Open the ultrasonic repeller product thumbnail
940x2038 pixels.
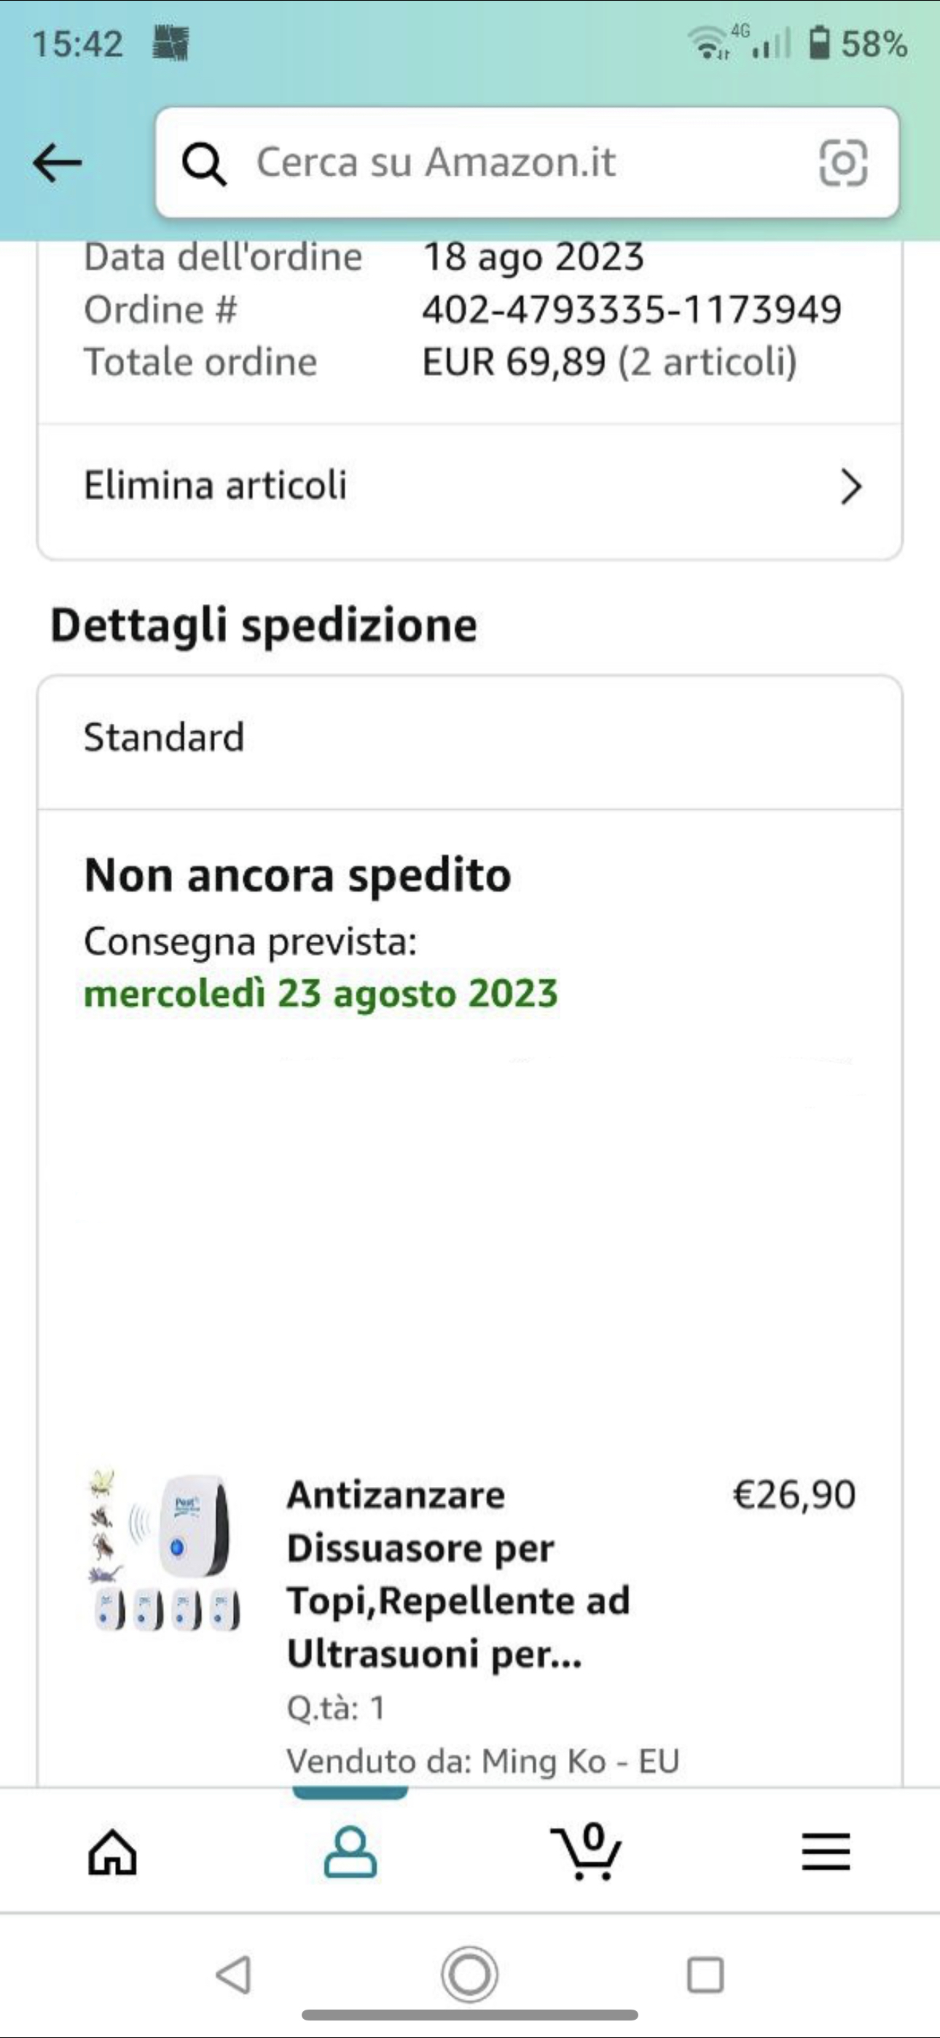(x=165, y=1550)
